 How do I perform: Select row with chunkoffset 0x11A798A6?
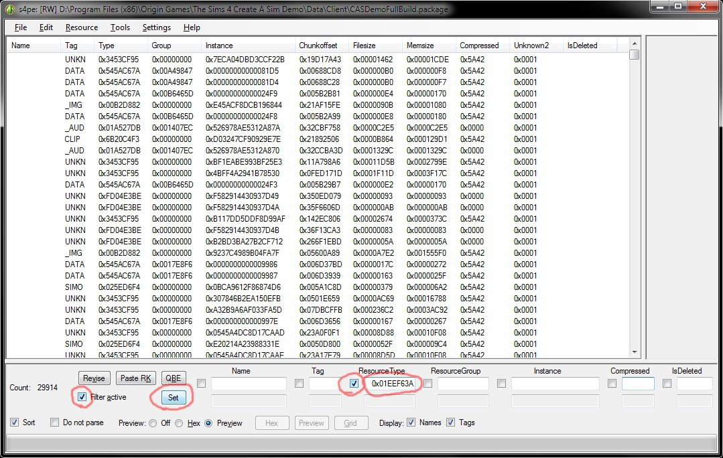click(318, 162)
